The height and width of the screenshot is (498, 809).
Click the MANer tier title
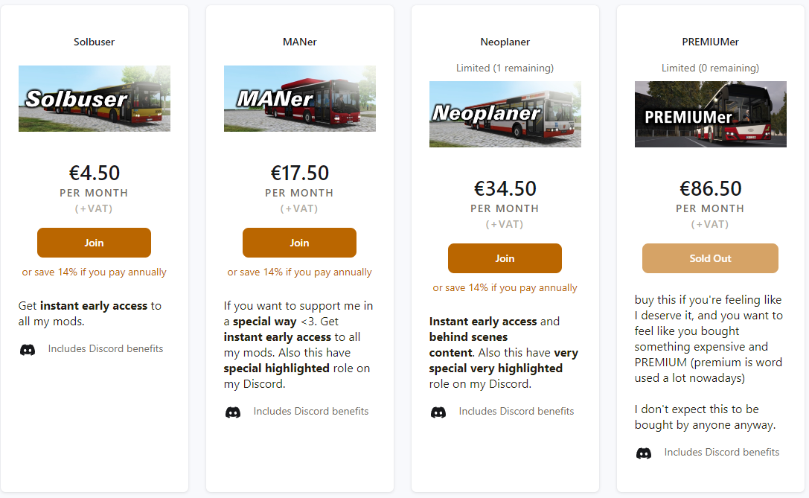[300, 42]
